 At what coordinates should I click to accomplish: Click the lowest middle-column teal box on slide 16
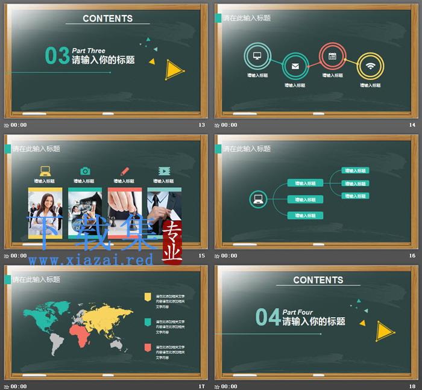click(x=305, y=215)
